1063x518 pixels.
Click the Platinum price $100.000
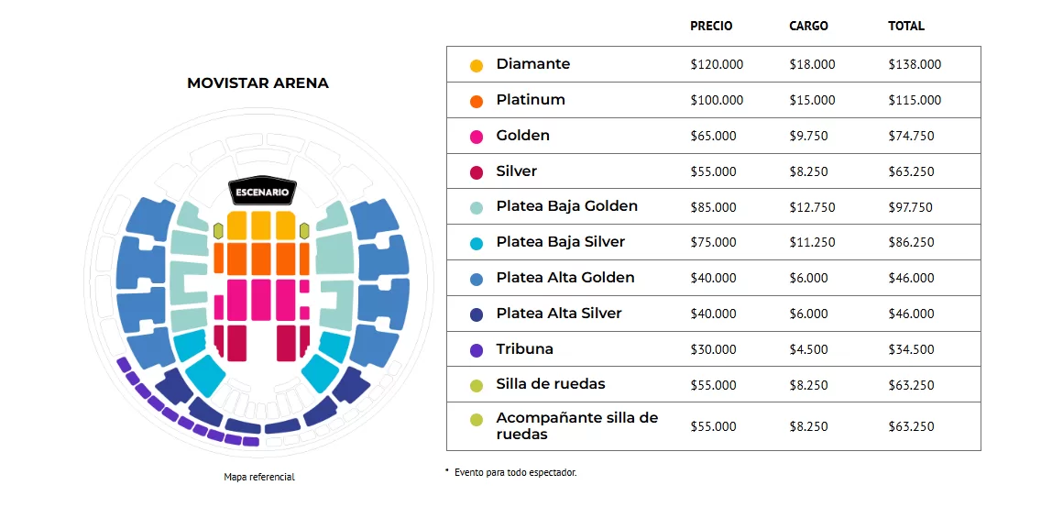(717, 101)
